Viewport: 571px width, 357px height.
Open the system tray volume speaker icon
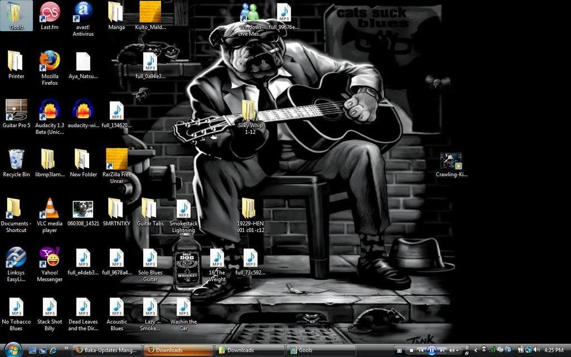pos(536,350)
